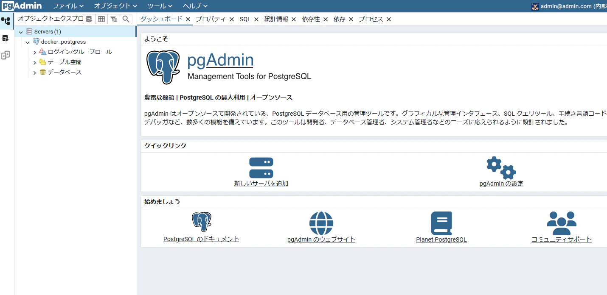Switch to the 依存 tab
The image size is (607, 295).
click(x=340, y=19)
